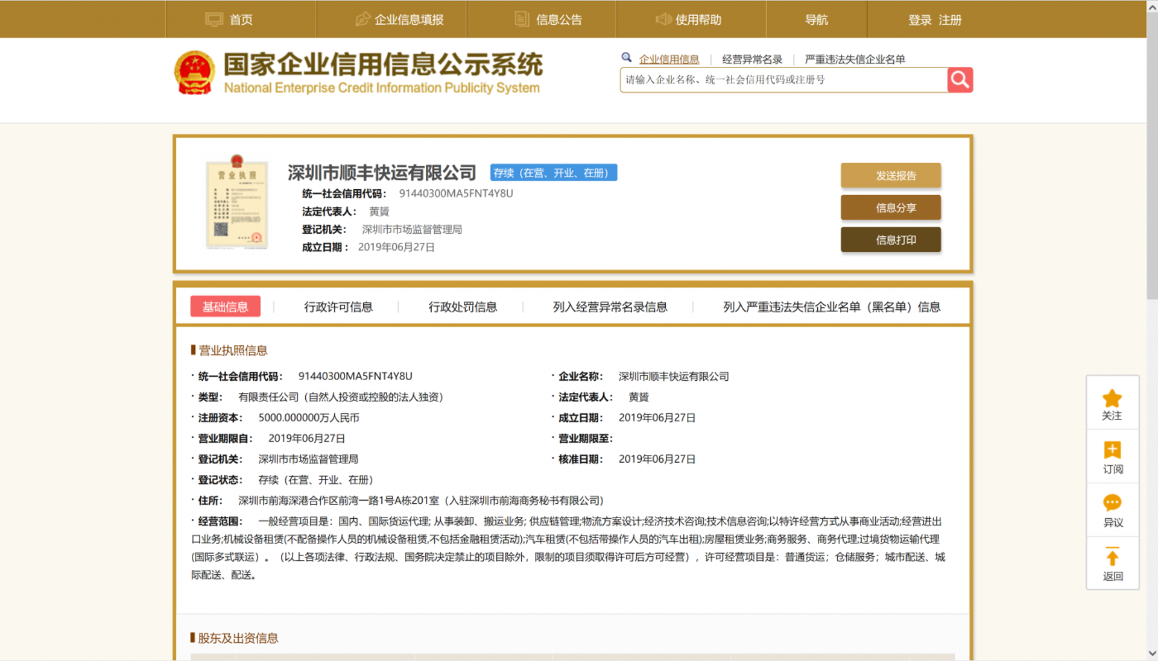Viewport: 1158px width, 661px height.
Task: Switch to the 基础信息 tab
Action: click(226, 307)
